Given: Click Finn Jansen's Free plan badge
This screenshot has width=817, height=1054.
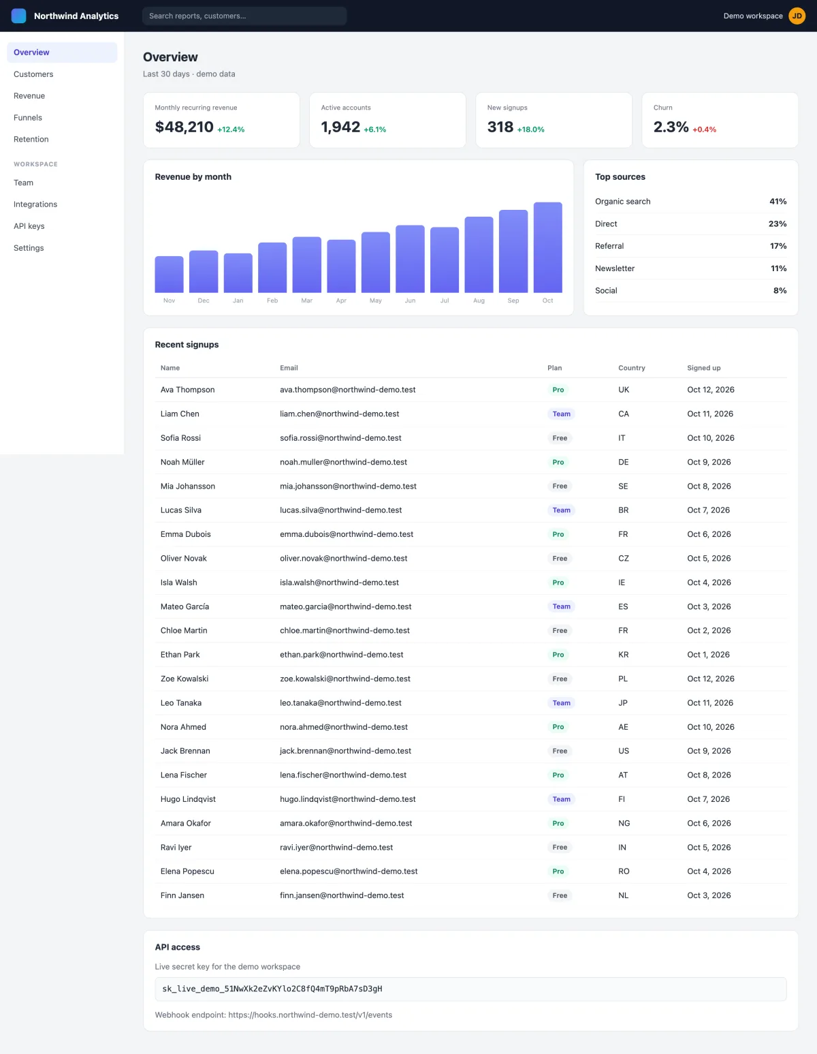Looking at the screenshot, I should [x=560, y=895].
